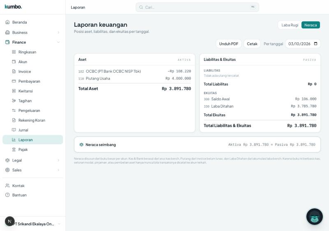Click the Total Liabilitas label

click(215, 84)
